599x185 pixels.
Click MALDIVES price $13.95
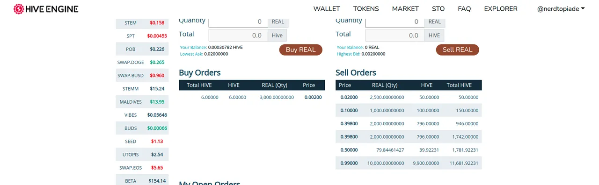point(157,102)
